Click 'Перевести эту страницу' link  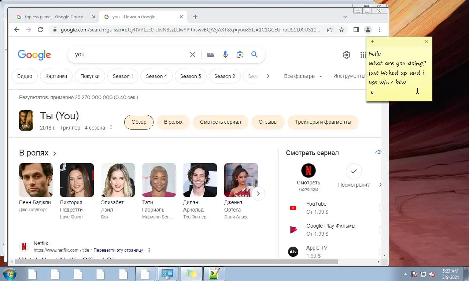118,250
